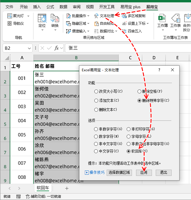Click the 便捷输入 quick input icon

[x=68, y=31]
